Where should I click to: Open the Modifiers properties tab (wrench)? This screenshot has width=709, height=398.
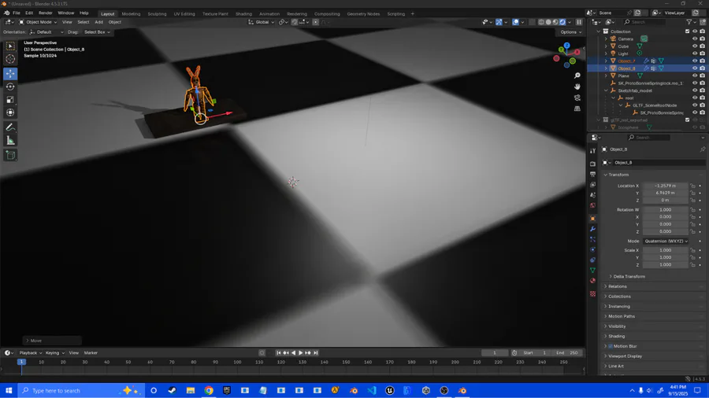tap(592, 229)
